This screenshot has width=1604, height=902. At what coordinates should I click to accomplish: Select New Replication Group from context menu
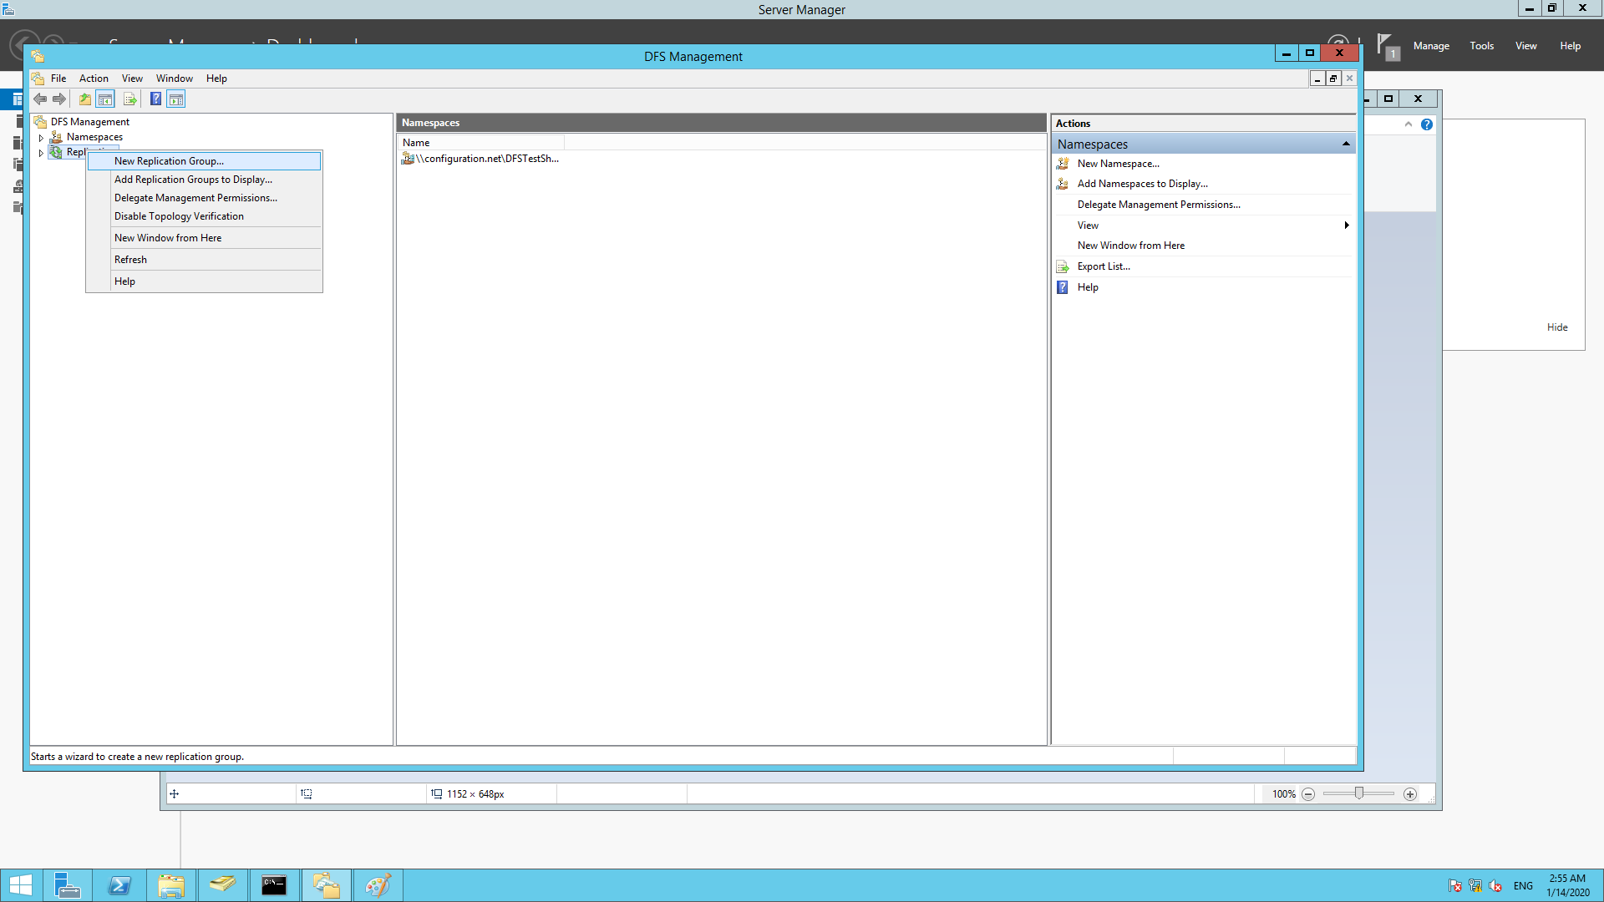[169, 160]
